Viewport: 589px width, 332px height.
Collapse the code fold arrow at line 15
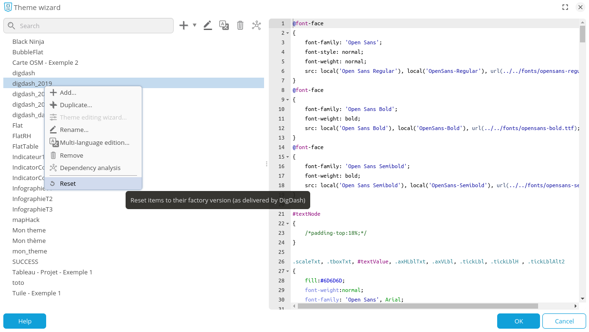pos(288,157)
